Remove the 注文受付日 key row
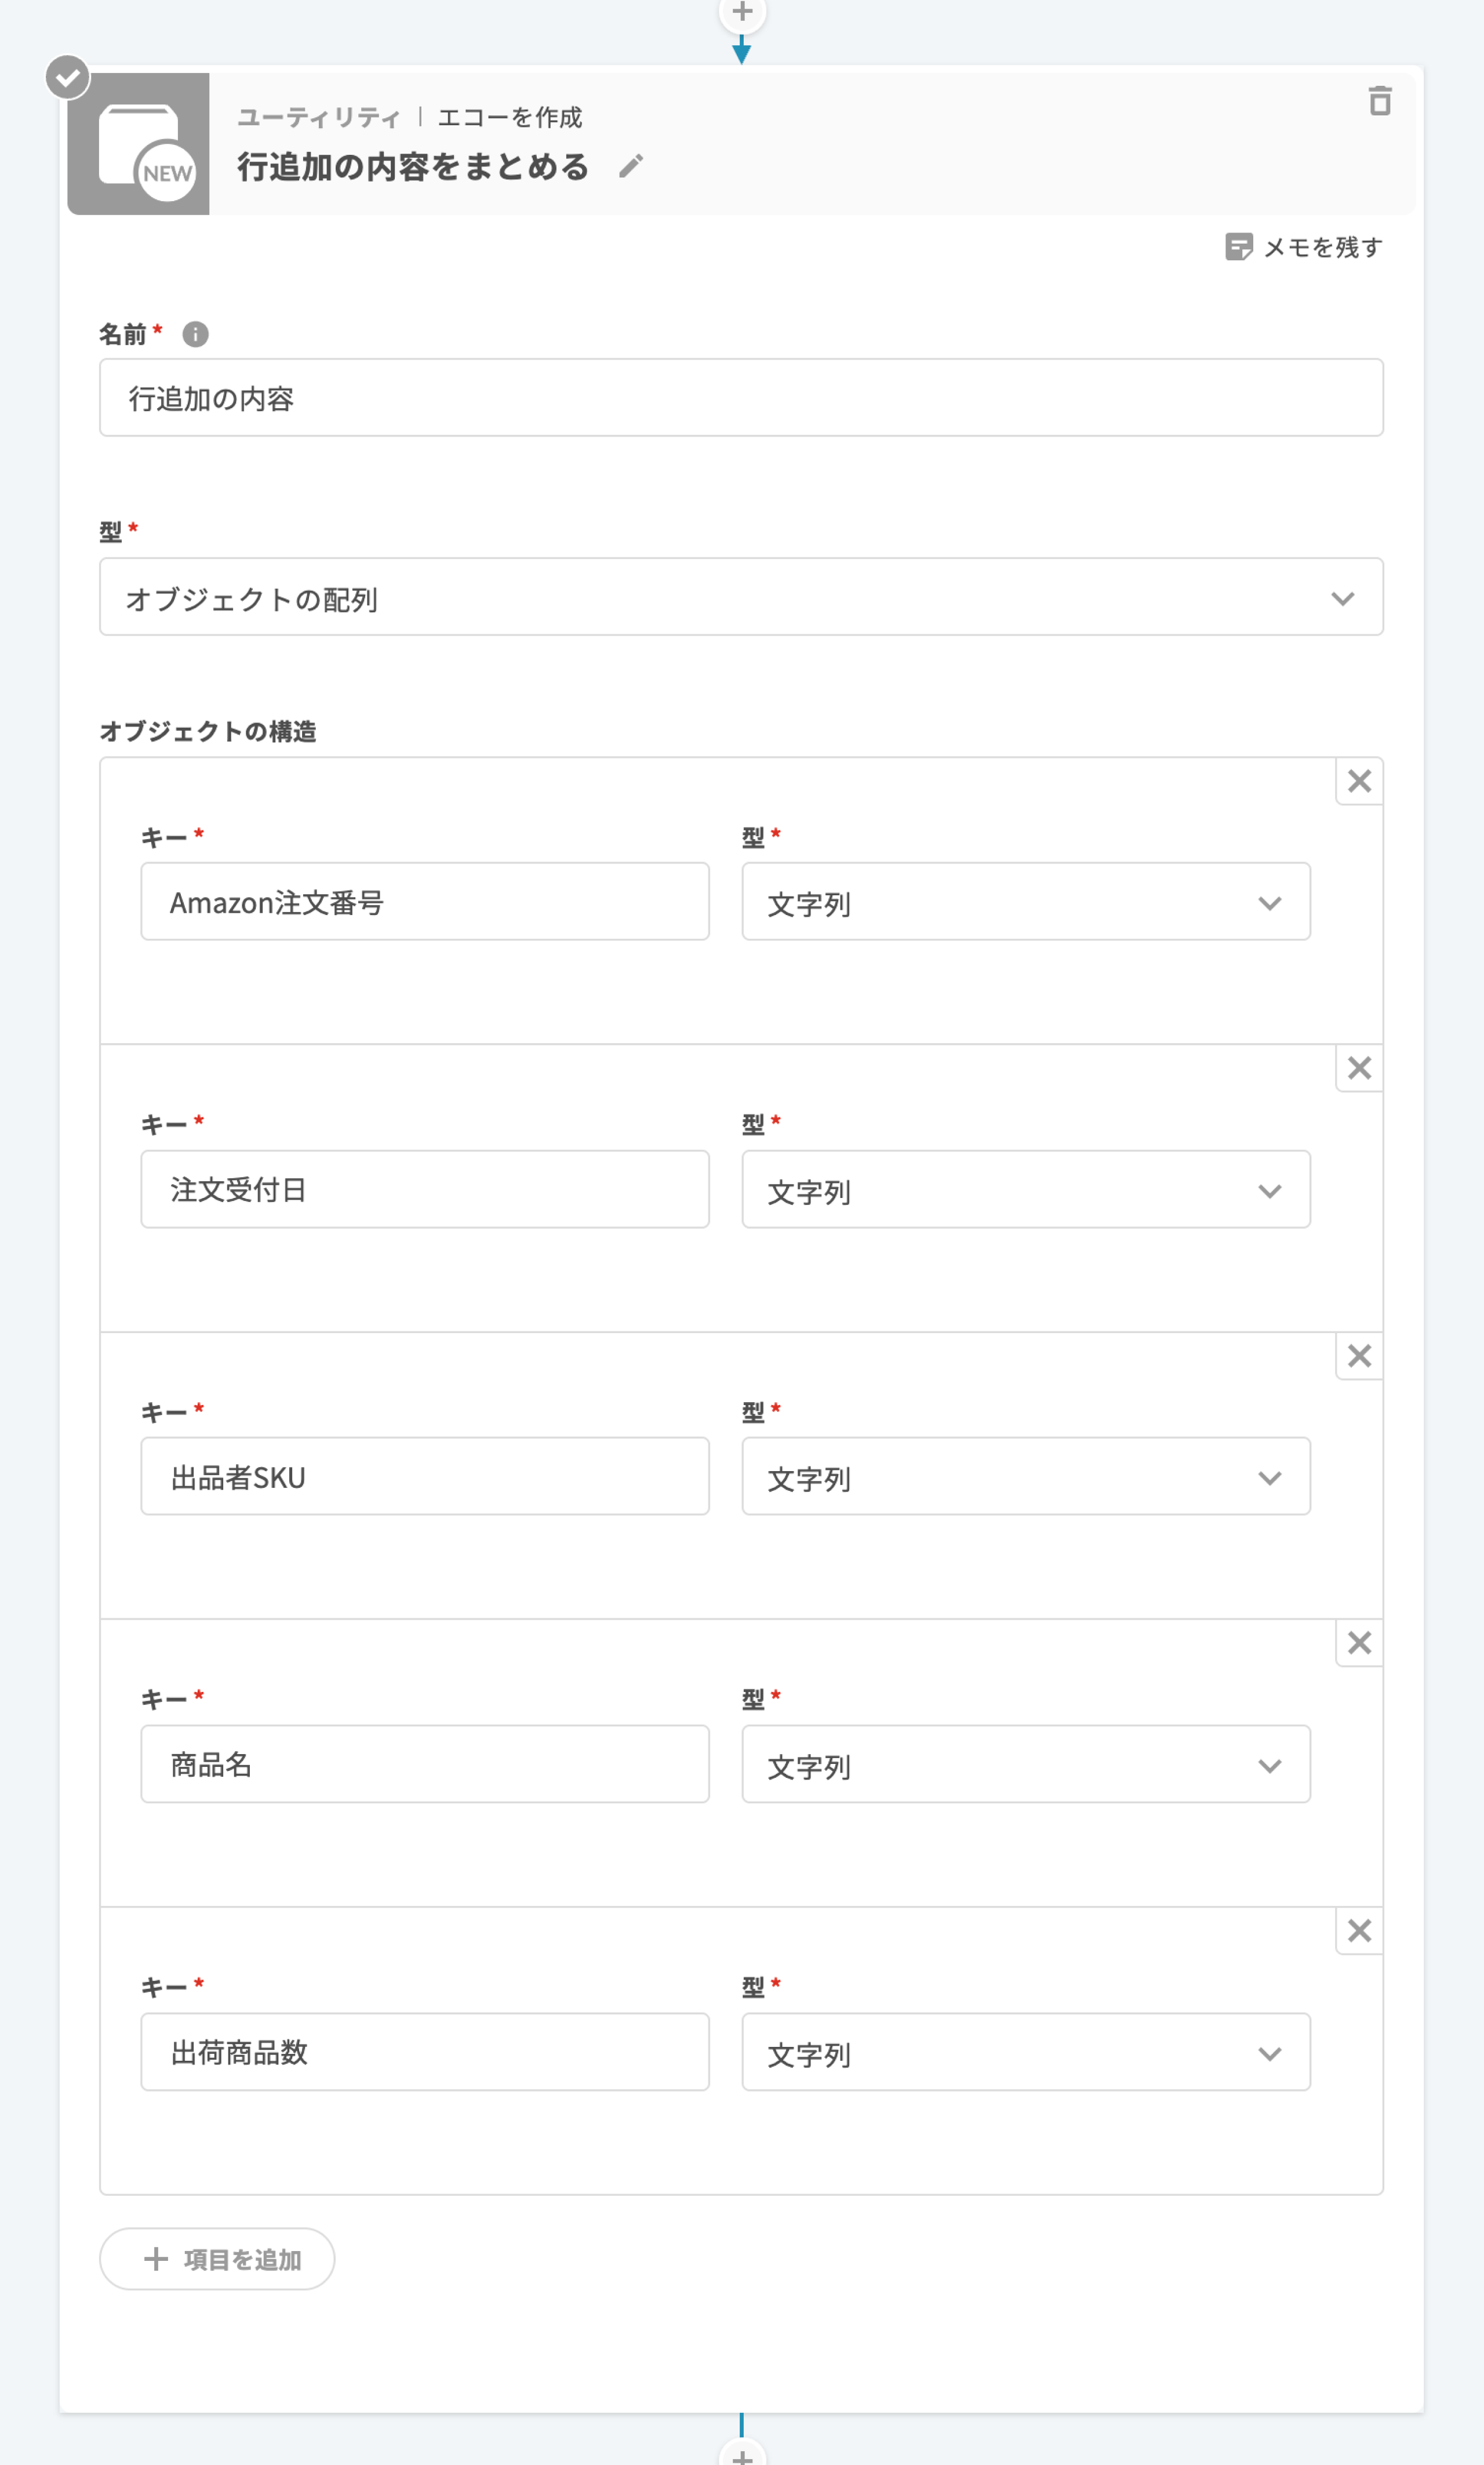Screen dimensions: 1484x2465 point(1358,1068)
